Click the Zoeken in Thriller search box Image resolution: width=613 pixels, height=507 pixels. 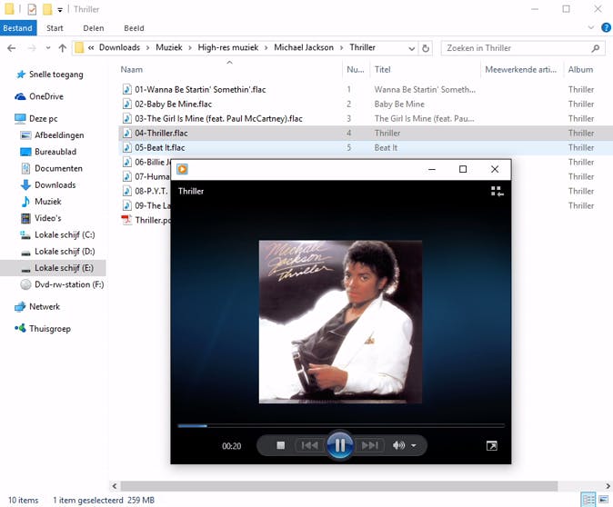(x=517, y=48)
